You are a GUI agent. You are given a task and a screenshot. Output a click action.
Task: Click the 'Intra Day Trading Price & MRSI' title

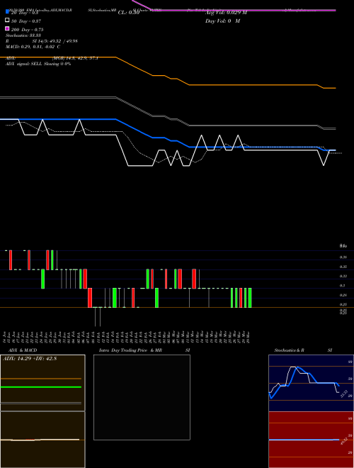click(144, 350)
